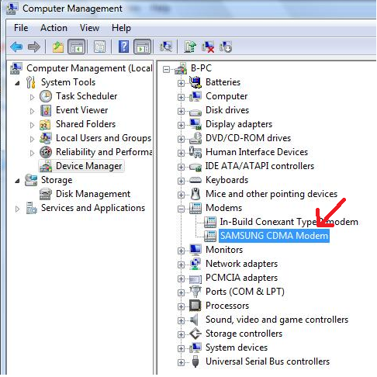Select Local Users and Groups label
Image resolution: width=377 pixels, height=377 pixels.
103,138
